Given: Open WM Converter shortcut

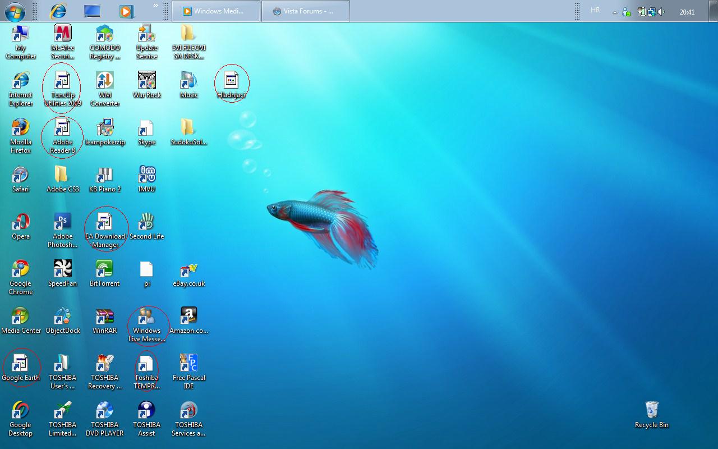Looking at the screenshot, I should (x=105, y=89).
